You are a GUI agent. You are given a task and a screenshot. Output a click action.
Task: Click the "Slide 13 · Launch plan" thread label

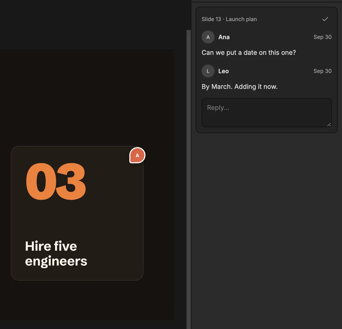(229, 19)
